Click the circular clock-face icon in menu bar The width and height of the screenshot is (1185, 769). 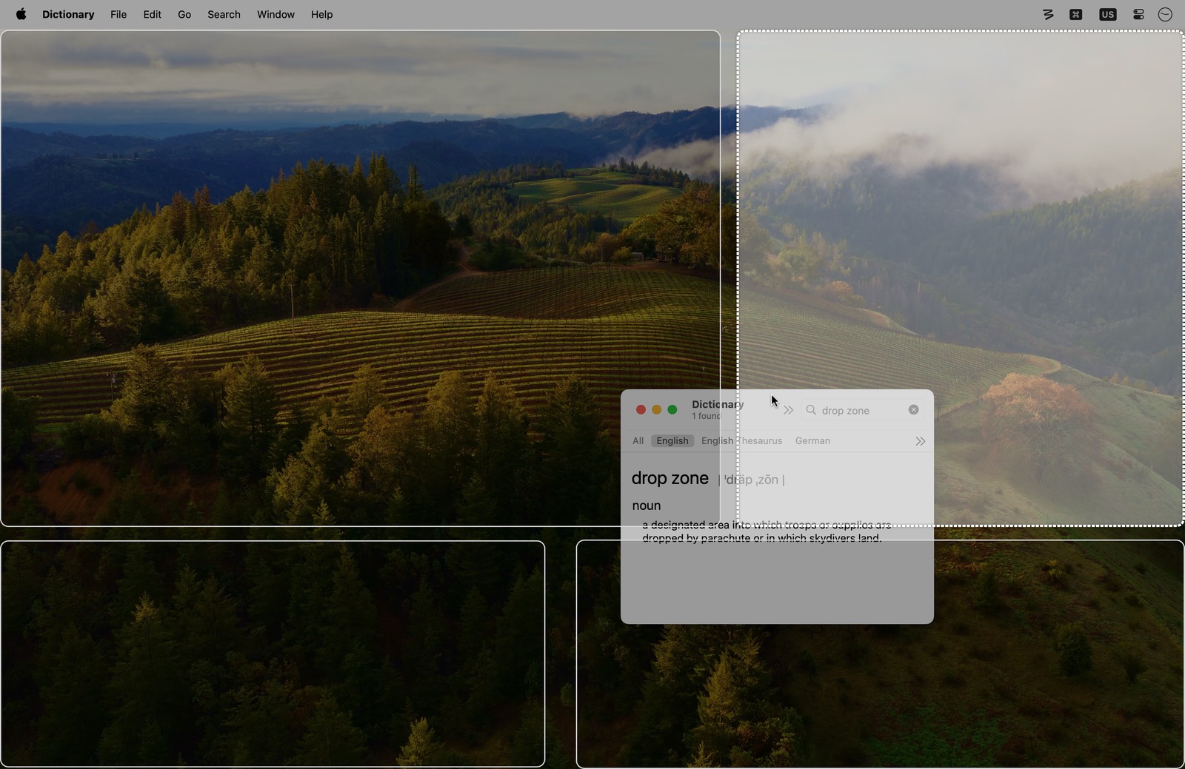point(1165,14)
